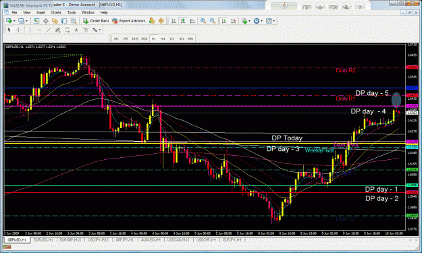Zoom in on the chart
The width and height of the screenshot is (422, 253).
[203, 21]
